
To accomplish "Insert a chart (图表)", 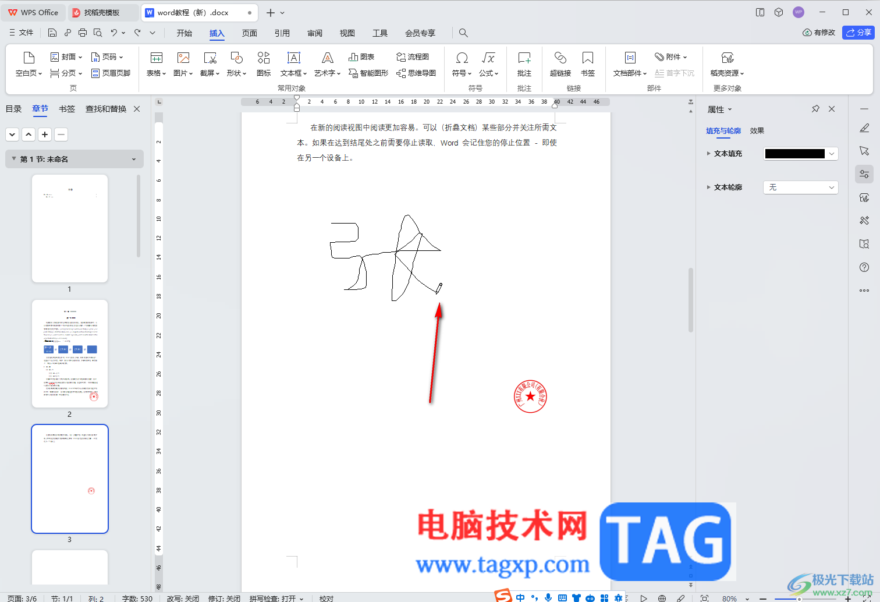I will click(x=361, y=57).
